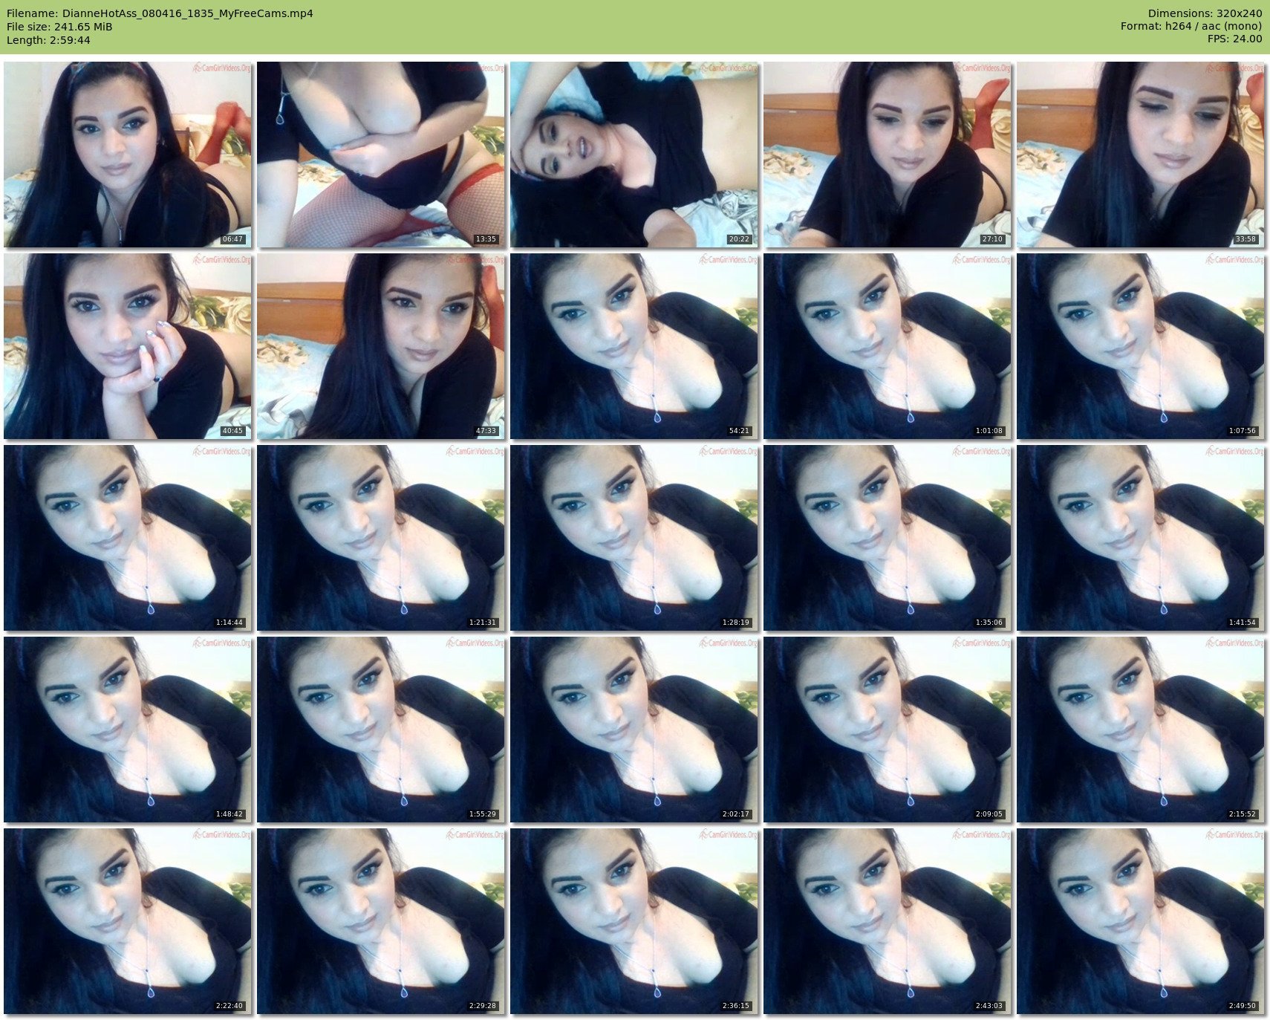Screen dimensions: 1270x1020
Task: Click the frame timestamped 1:28:19
Action: tap(634, 537)
